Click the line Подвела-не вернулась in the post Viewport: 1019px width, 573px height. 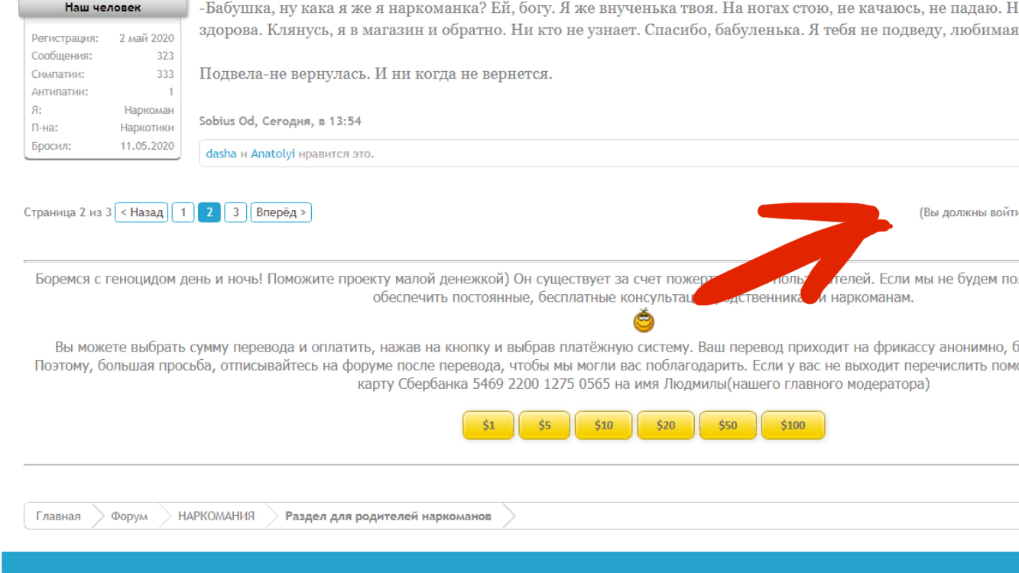pyautogui.click(x=375, y=74)
